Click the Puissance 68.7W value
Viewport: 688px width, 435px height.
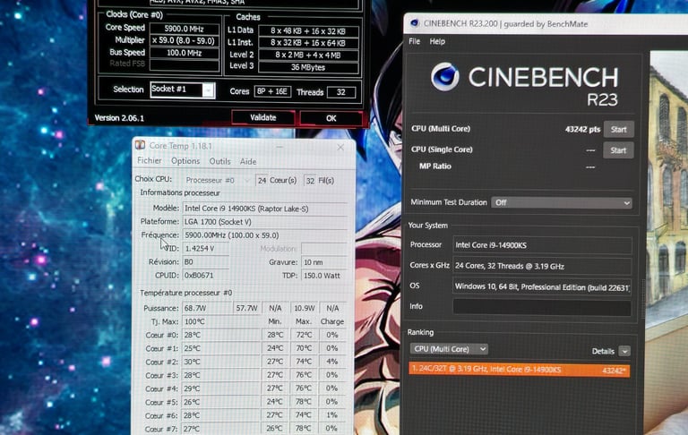207,308
